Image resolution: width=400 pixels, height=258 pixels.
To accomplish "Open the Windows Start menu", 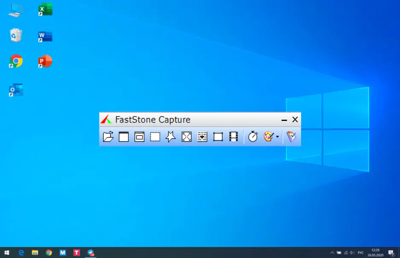I will coord(7,252).
